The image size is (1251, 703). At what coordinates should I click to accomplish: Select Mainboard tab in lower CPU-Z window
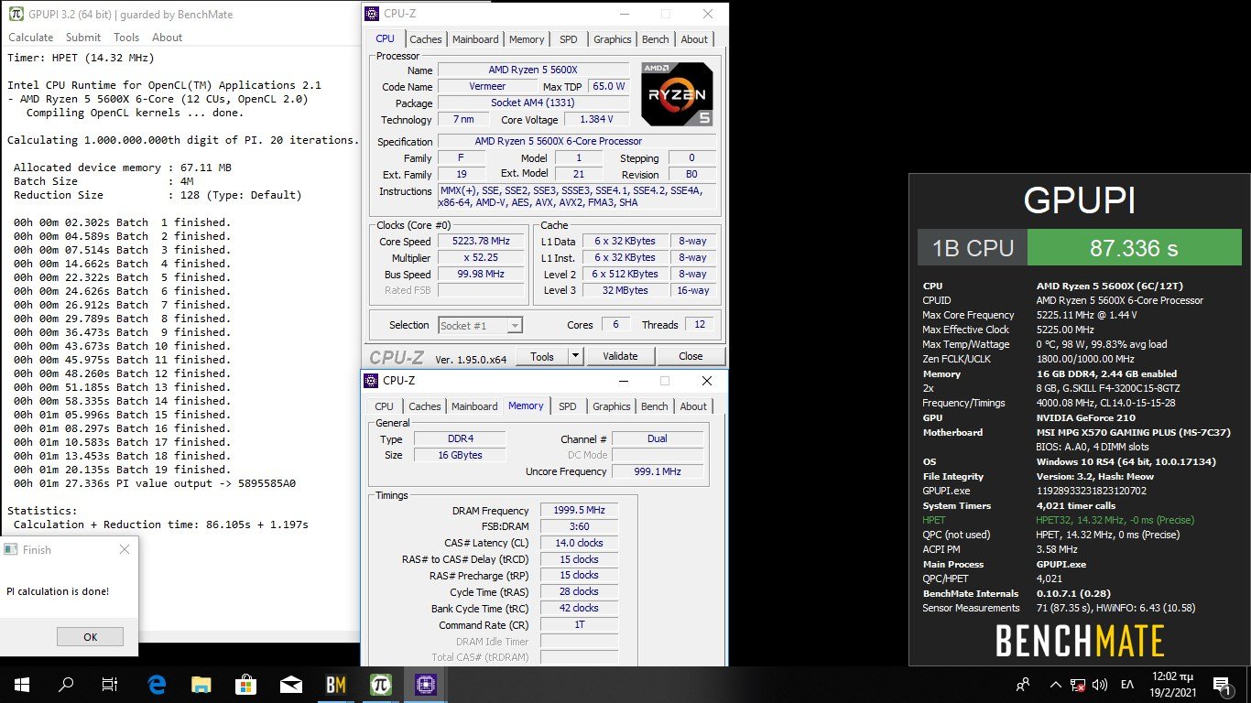tap(474, 406)
